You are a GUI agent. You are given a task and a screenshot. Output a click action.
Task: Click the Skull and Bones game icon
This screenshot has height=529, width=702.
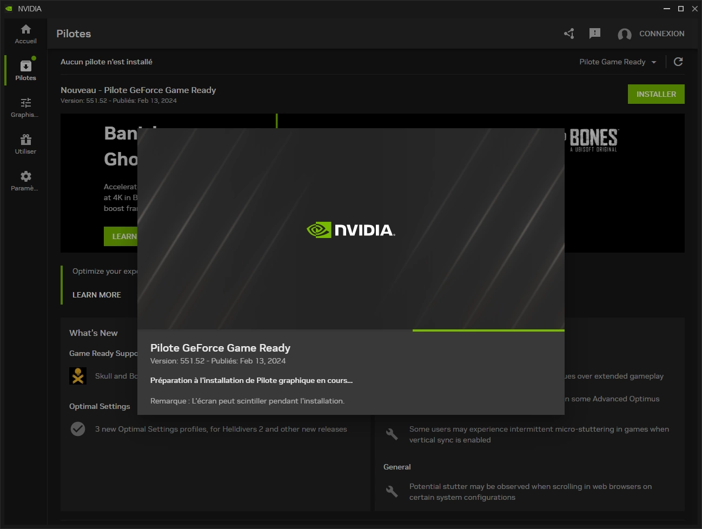click(78, 376)
